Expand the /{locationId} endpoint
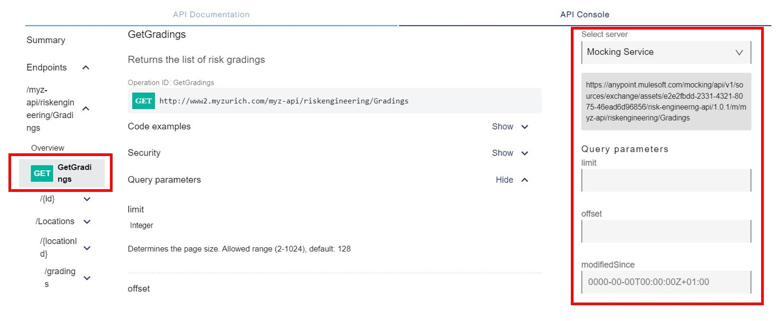777x321 pixels. coord(86,248)
